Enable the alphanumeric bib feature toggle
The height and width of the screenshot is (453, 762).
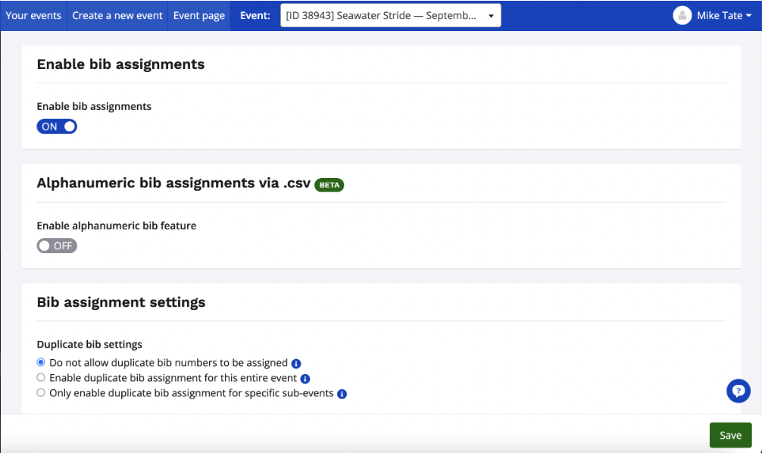pyautogui.click(x=57, y=245)
